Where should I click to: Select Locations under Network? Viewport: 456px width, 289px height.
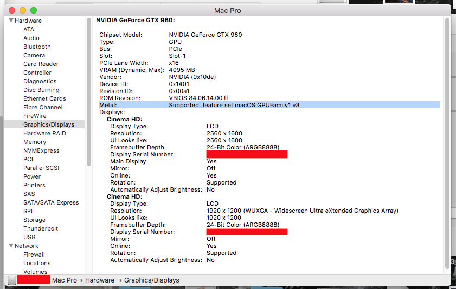tap(37, 263)
